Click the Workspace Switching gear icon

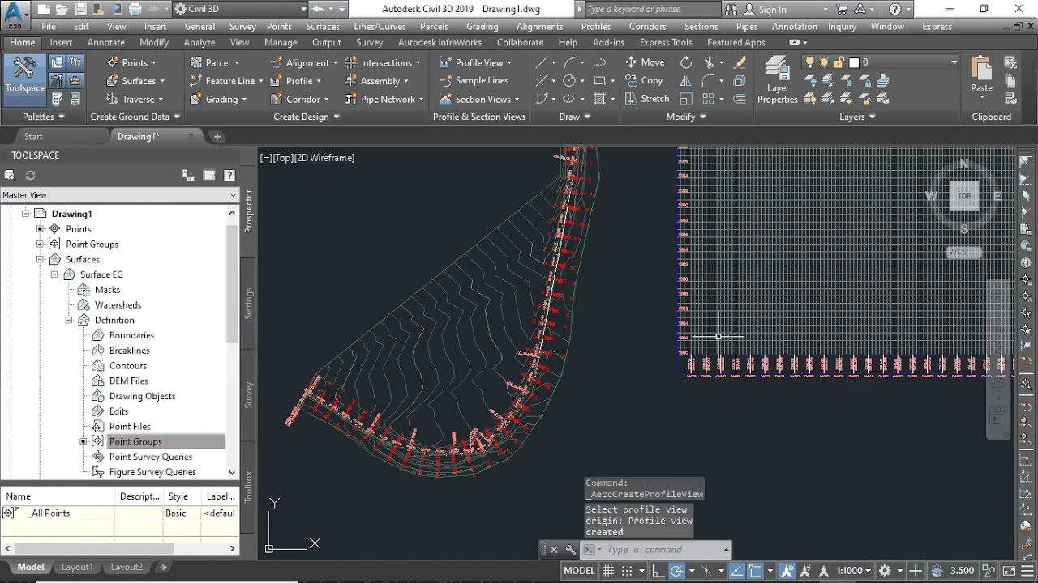[885, 570]
